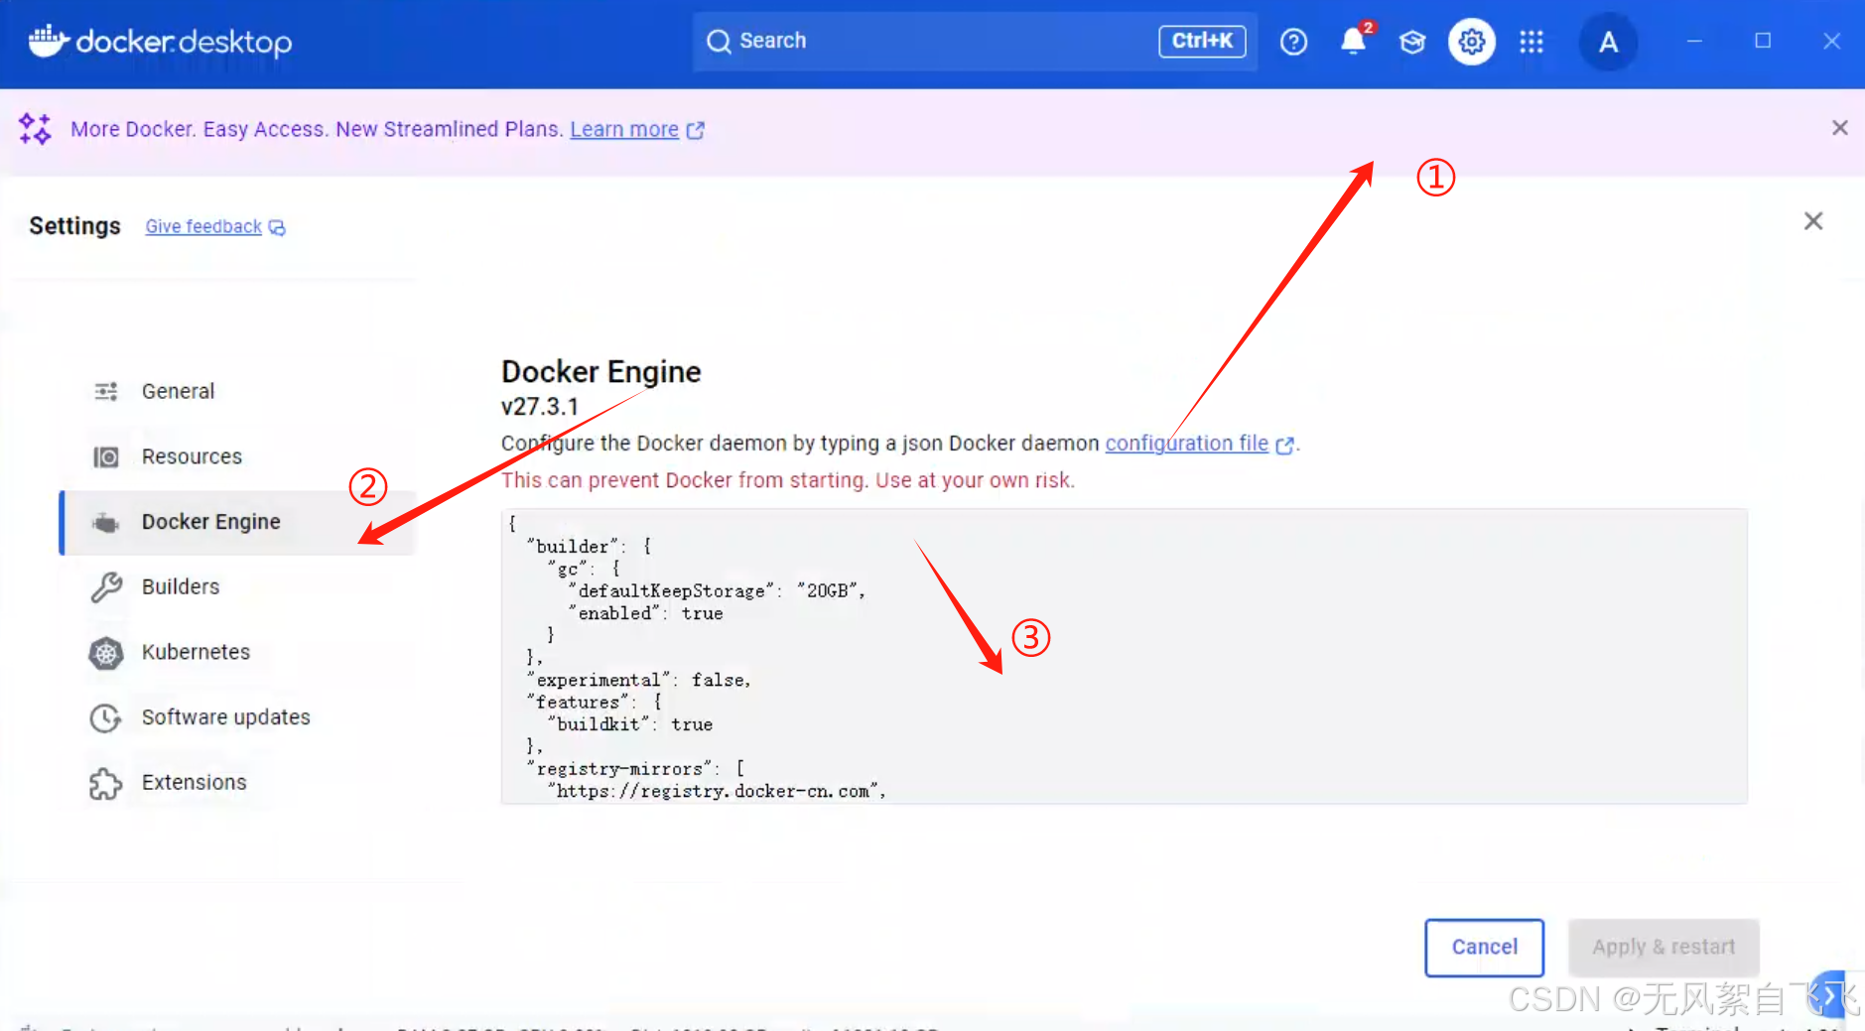Screen dimensions: 1865x1031
Task: Open the help question mark icon
Action: click(1293, 42)
